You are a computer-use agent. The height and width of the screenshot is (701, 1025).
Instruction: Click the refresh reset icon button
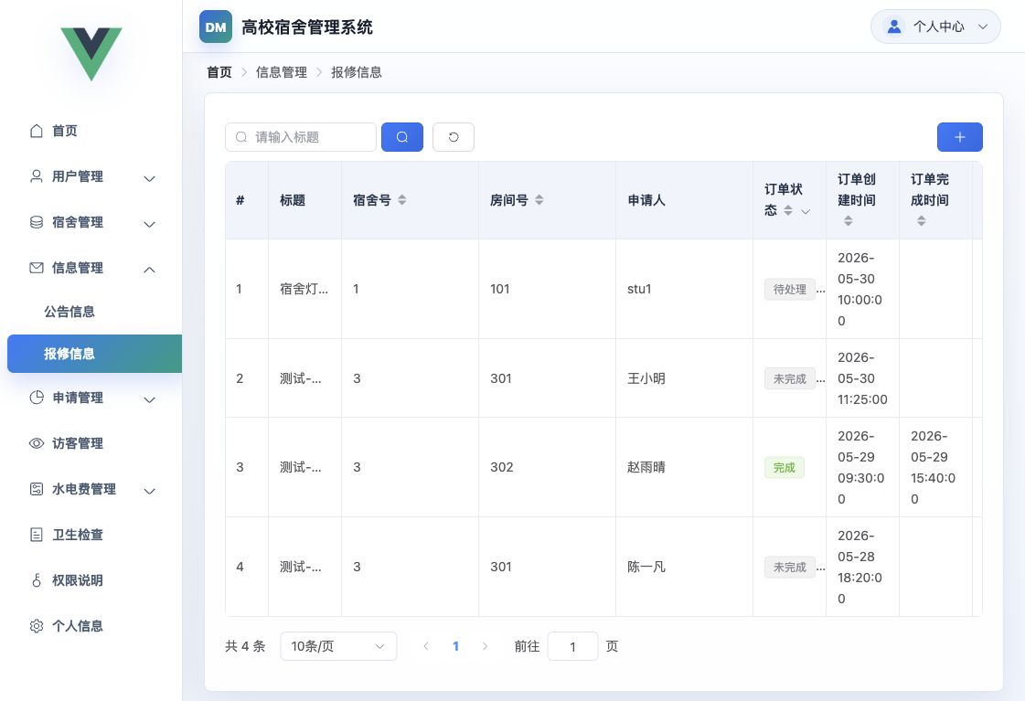pyautogui.click(x=453, y=137)
